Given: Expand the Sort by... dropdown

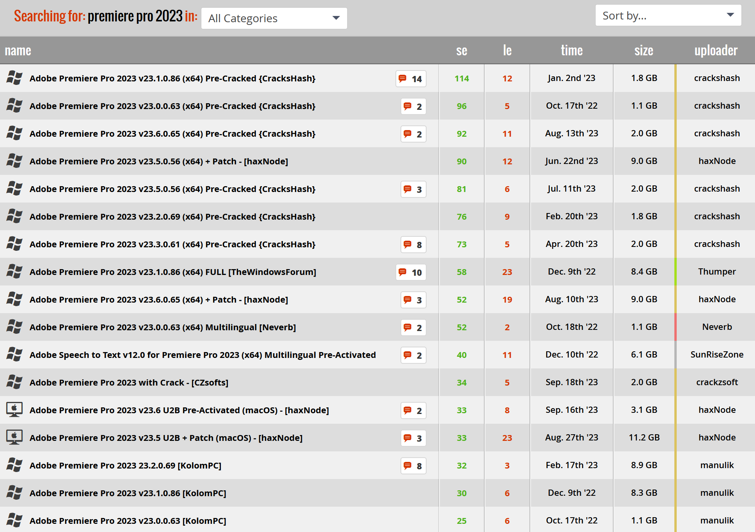Looking at the screenshot, I should tap(668, 16).
